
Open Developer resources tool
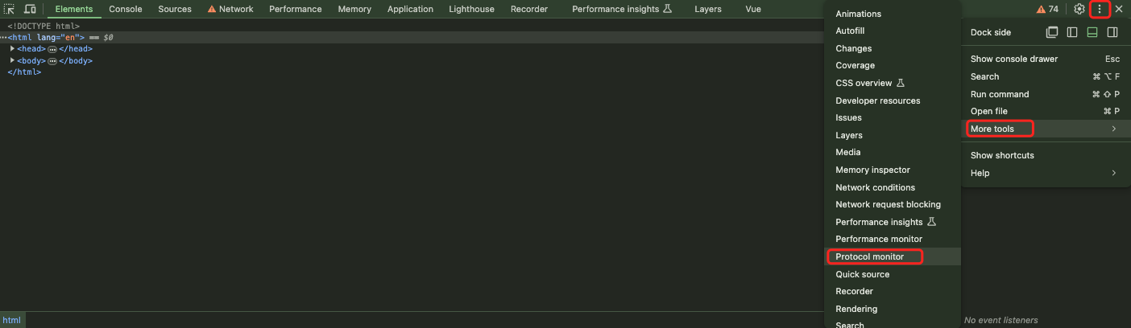point(893,100)
